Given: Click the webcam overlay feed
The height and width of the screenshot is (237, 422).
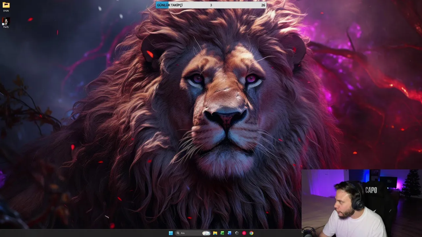Looking at the screenshot, I should (x=362, y=203).
